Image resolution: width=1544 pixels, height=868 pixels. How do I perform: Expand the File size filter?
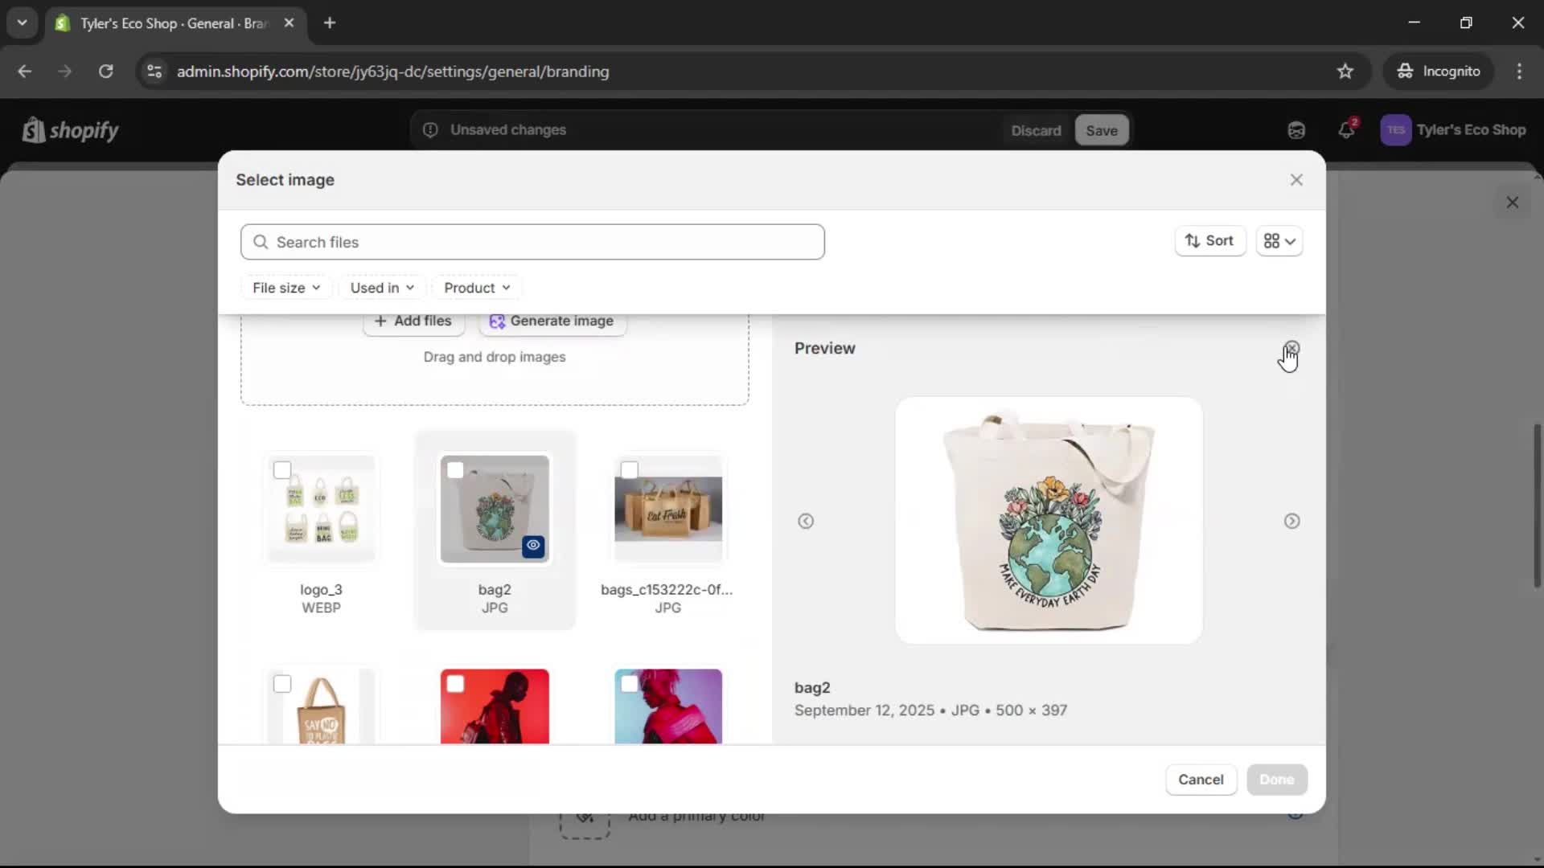click(x=286, y=288)
